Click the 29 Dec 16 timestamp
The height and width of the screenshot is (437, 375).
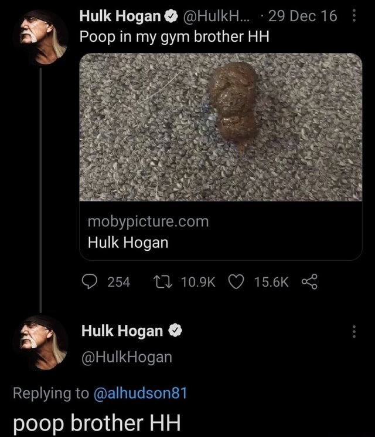tap(302, 16)
